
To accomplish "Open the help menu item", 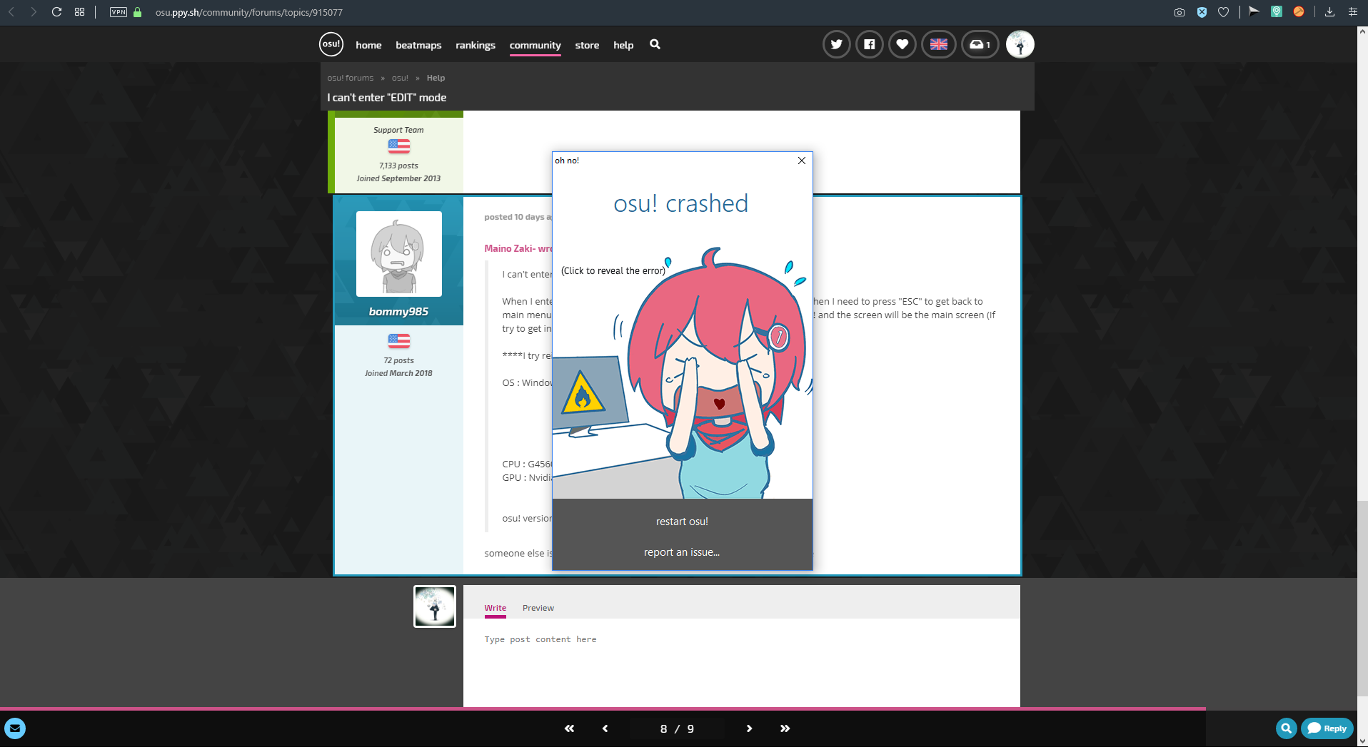I will 623,45.
